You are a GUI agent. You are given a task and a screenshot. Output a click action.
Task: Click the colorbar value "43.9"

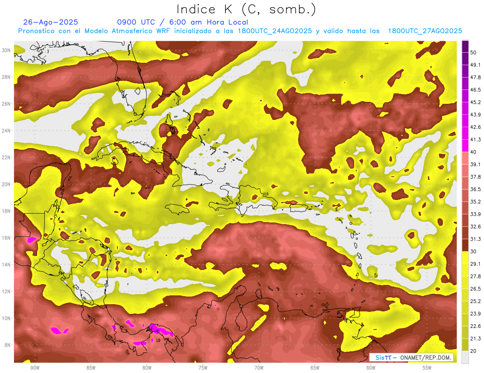coord(476,115)
